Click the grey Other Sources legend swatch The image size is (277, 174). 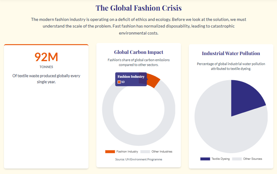tap(237, 159)
